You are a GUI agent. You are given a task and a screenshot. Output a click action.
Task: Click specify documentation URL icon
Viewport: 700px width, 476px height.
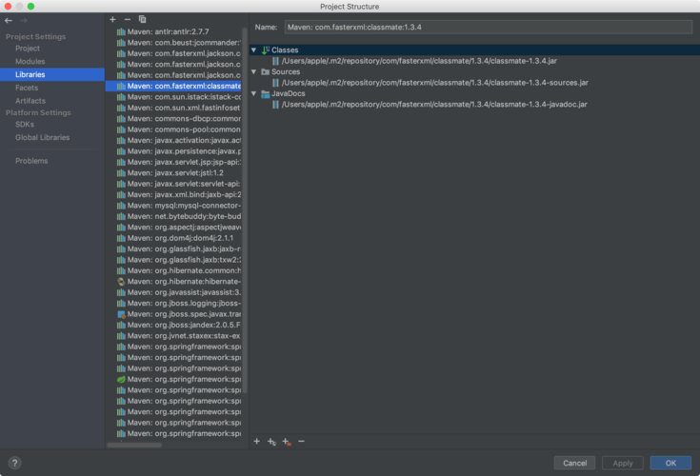click(x=271, y=442)
